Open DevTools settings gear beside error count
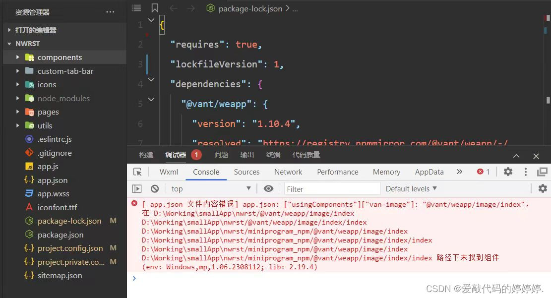551x298 pixels. pos(508,172)
